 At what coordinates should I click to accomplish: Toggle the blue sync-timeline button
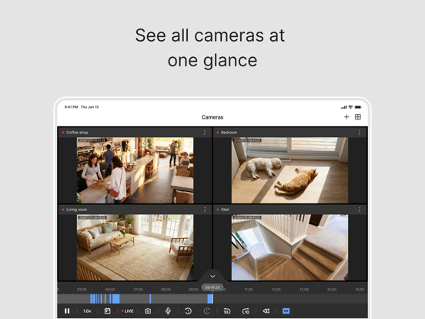point(286,311)
